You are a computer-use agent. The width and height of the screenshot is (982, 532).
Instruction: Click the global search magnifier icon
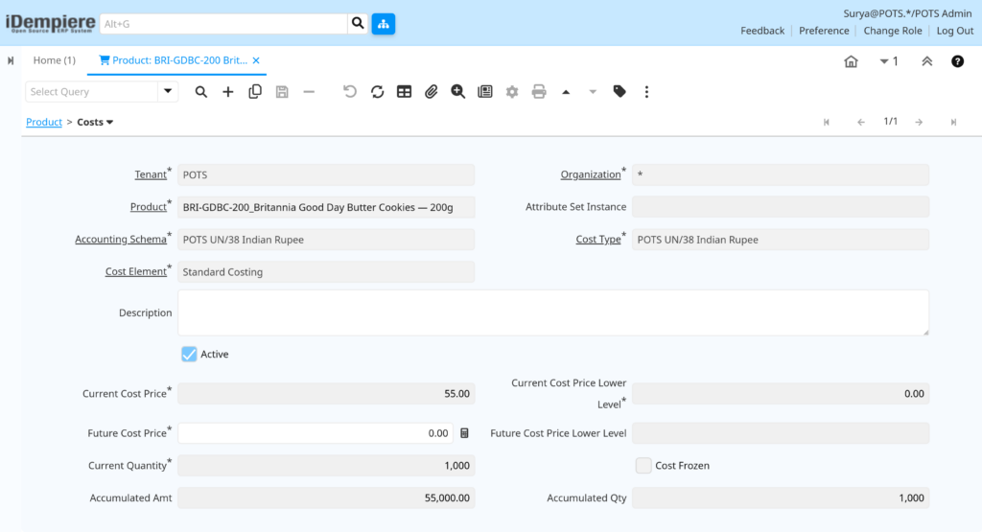tap(358, 24)
